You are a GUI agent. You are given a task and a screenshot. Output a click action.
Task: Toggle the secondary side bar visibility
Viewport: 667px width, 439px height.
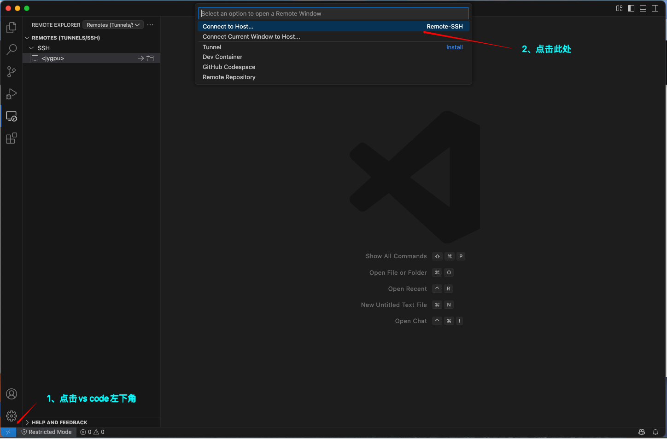point(655,8)
